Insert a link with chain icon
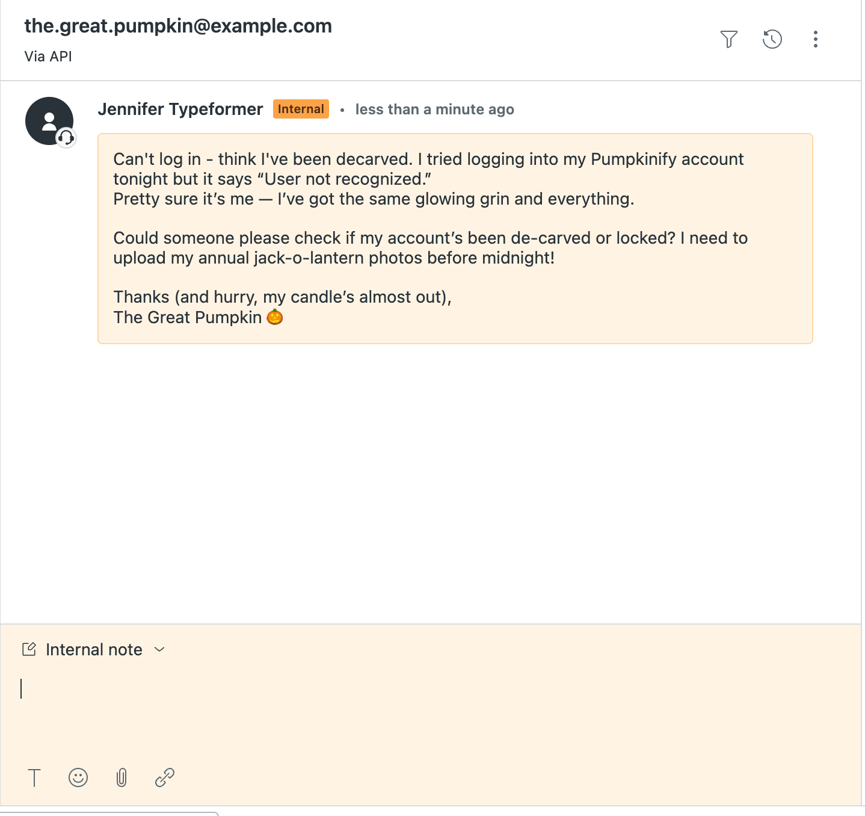The width and height of the screenshot is (865, 816). coord(165,777)
